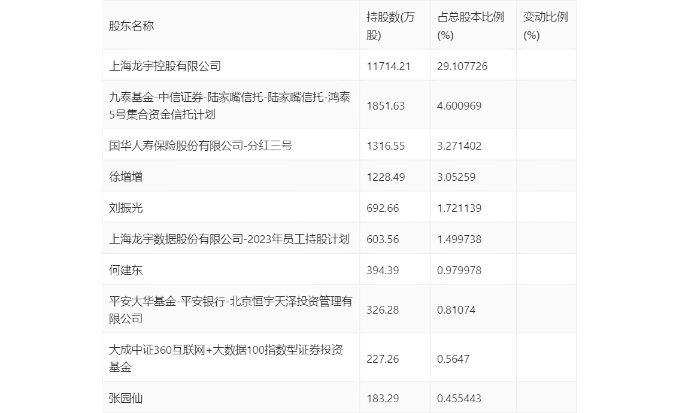Click the percentage 0.81074
Viewport: 679px width, 413px height.
click(456, 311)
